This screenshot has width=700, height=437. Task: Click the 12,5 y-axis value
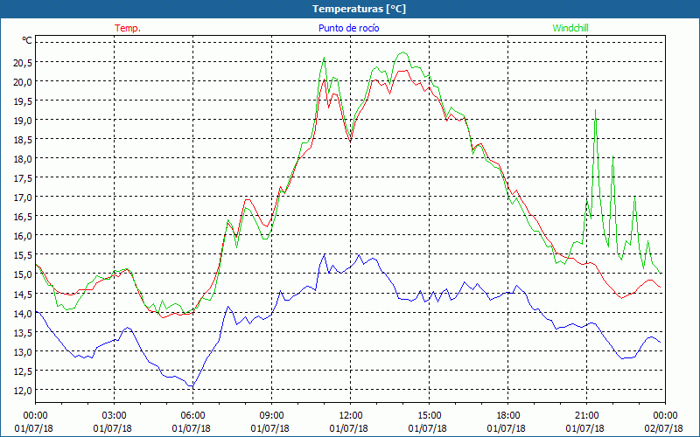[23, 371]
